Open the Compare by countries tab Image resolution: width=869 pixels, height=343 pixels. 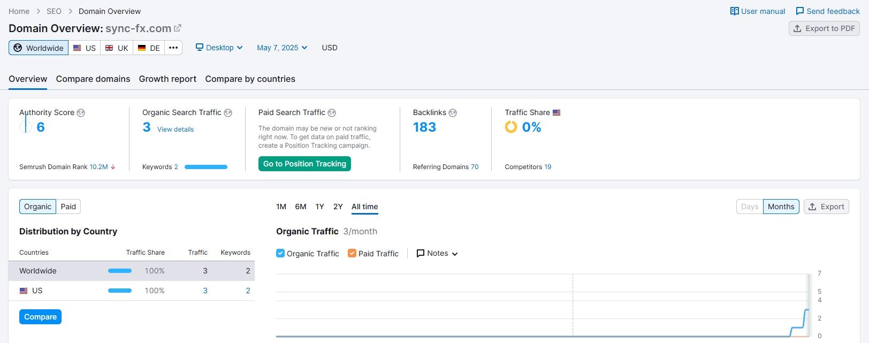250,79
